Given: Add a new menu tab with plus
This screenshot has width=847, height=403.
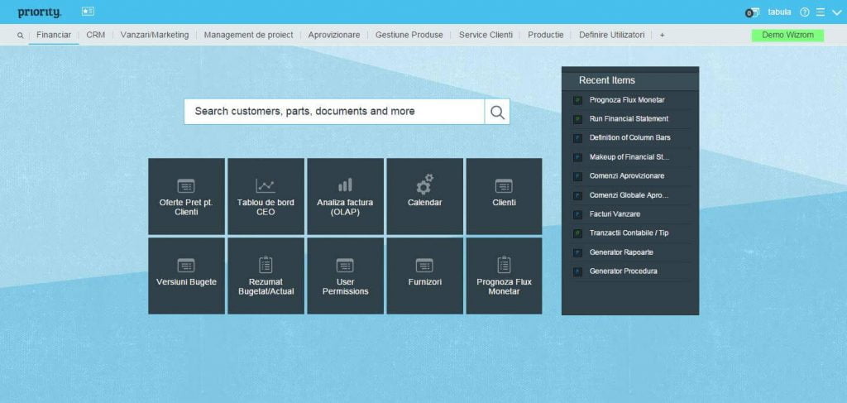Looking at the screenshot, I should pyautogui.click(x=663, y=35).
